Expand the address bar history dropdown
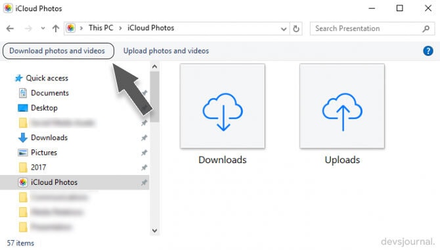 pyautogui.click(x=284, y=29)
